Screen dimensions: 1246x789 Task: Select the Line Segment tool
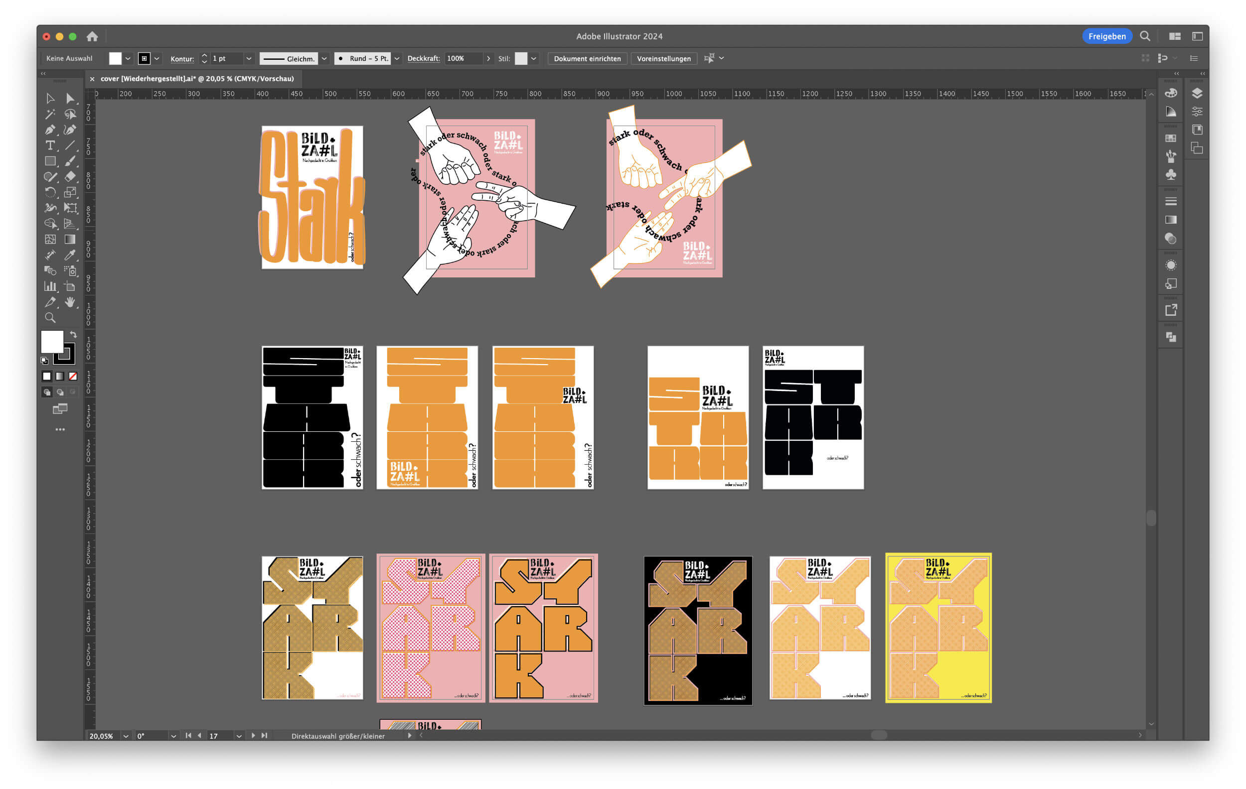coord(70,145)
